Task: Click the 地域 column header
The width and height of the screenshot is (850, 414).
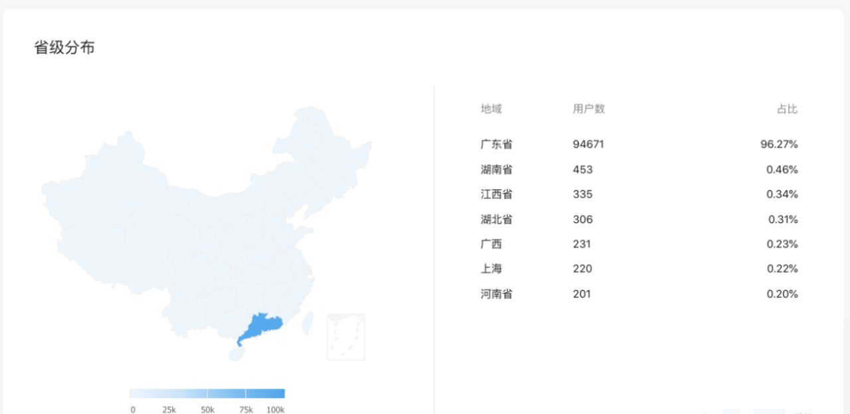Action: coord(491,109)
